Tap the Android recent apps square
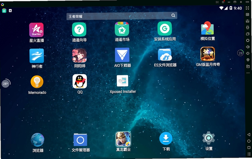Screen dimensions: 252x159 249,147
